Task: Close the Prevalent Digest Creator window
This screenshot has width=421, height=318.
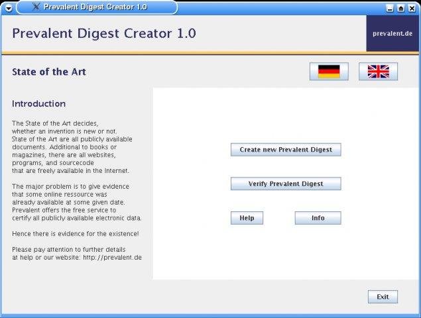Action: (x=412, y=9)
